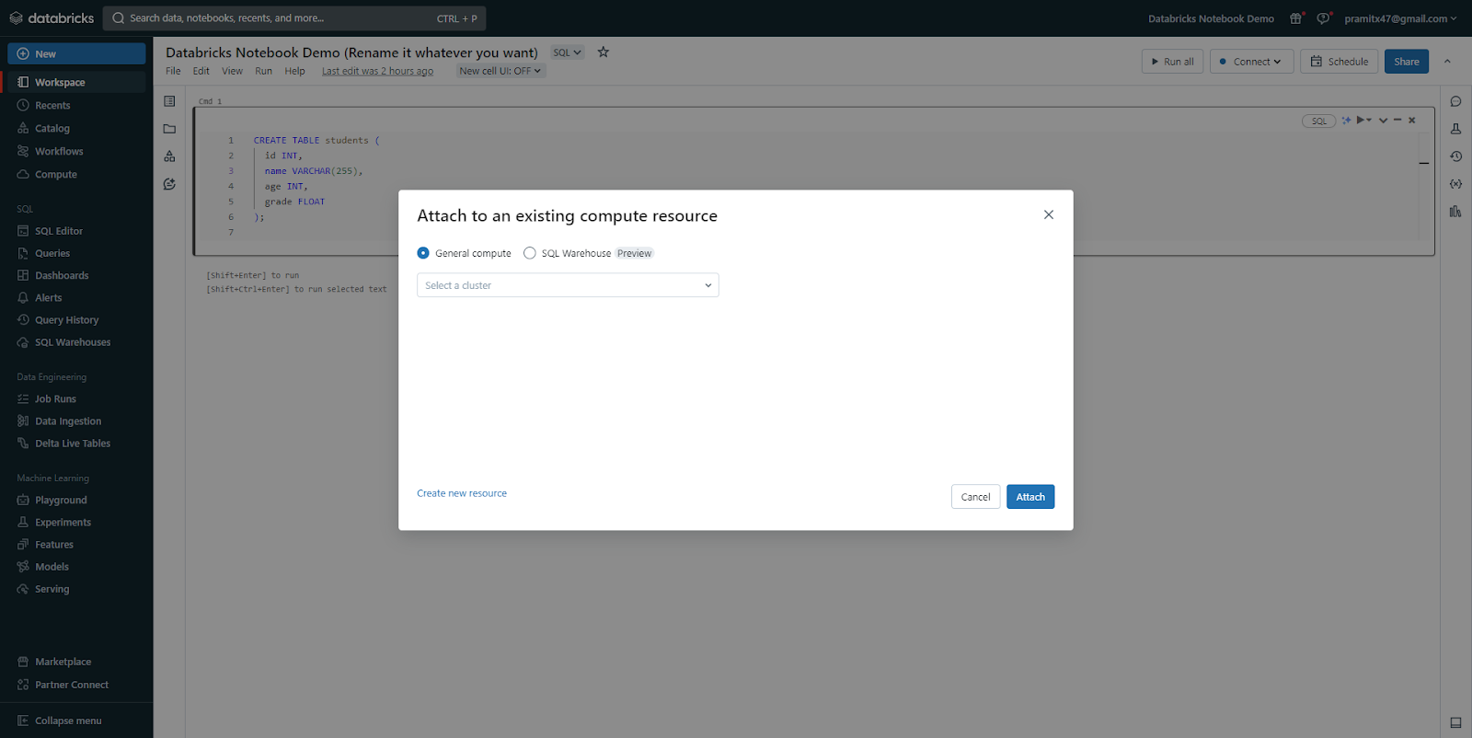Select the General compute radio button
This screenshot has width=1472, height=738.
[x=423, y=253]
